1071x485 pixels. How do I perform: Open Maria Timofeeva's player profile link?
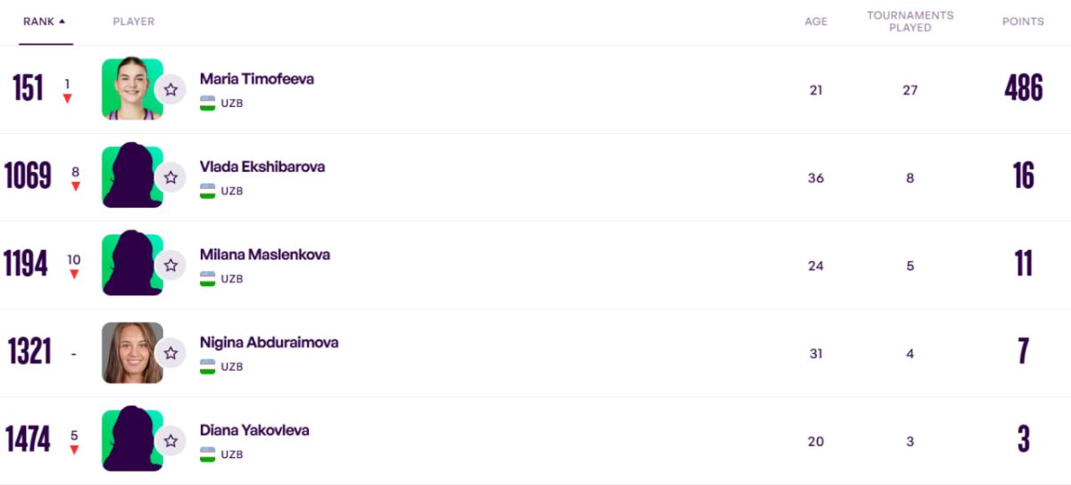point(257,78)
